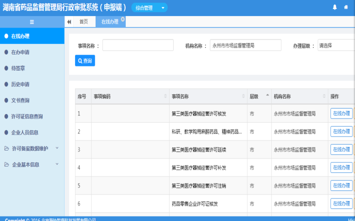This screenshot has width=355, height=221.
Task: Click the 查询 search button
Action: point(85,60)
